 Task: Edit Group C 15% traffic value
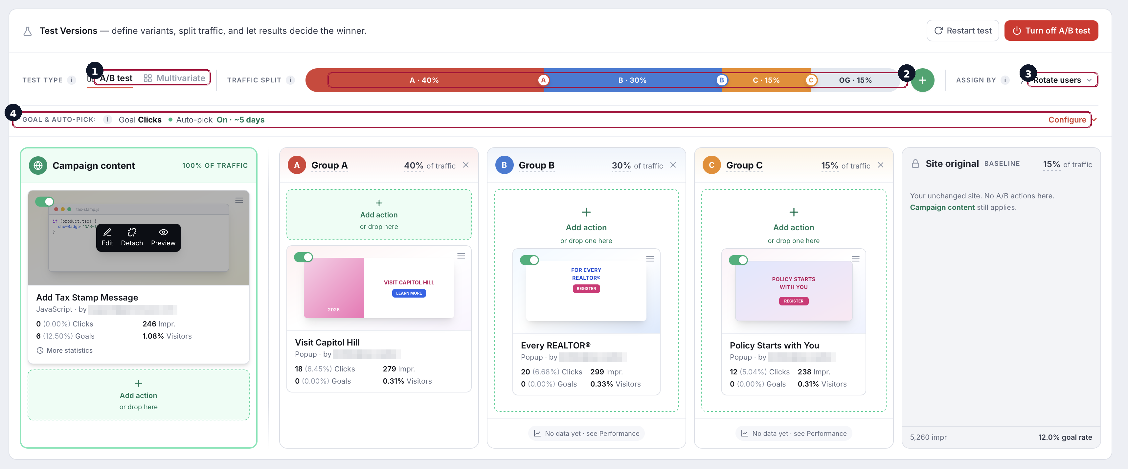pos(829,166)
